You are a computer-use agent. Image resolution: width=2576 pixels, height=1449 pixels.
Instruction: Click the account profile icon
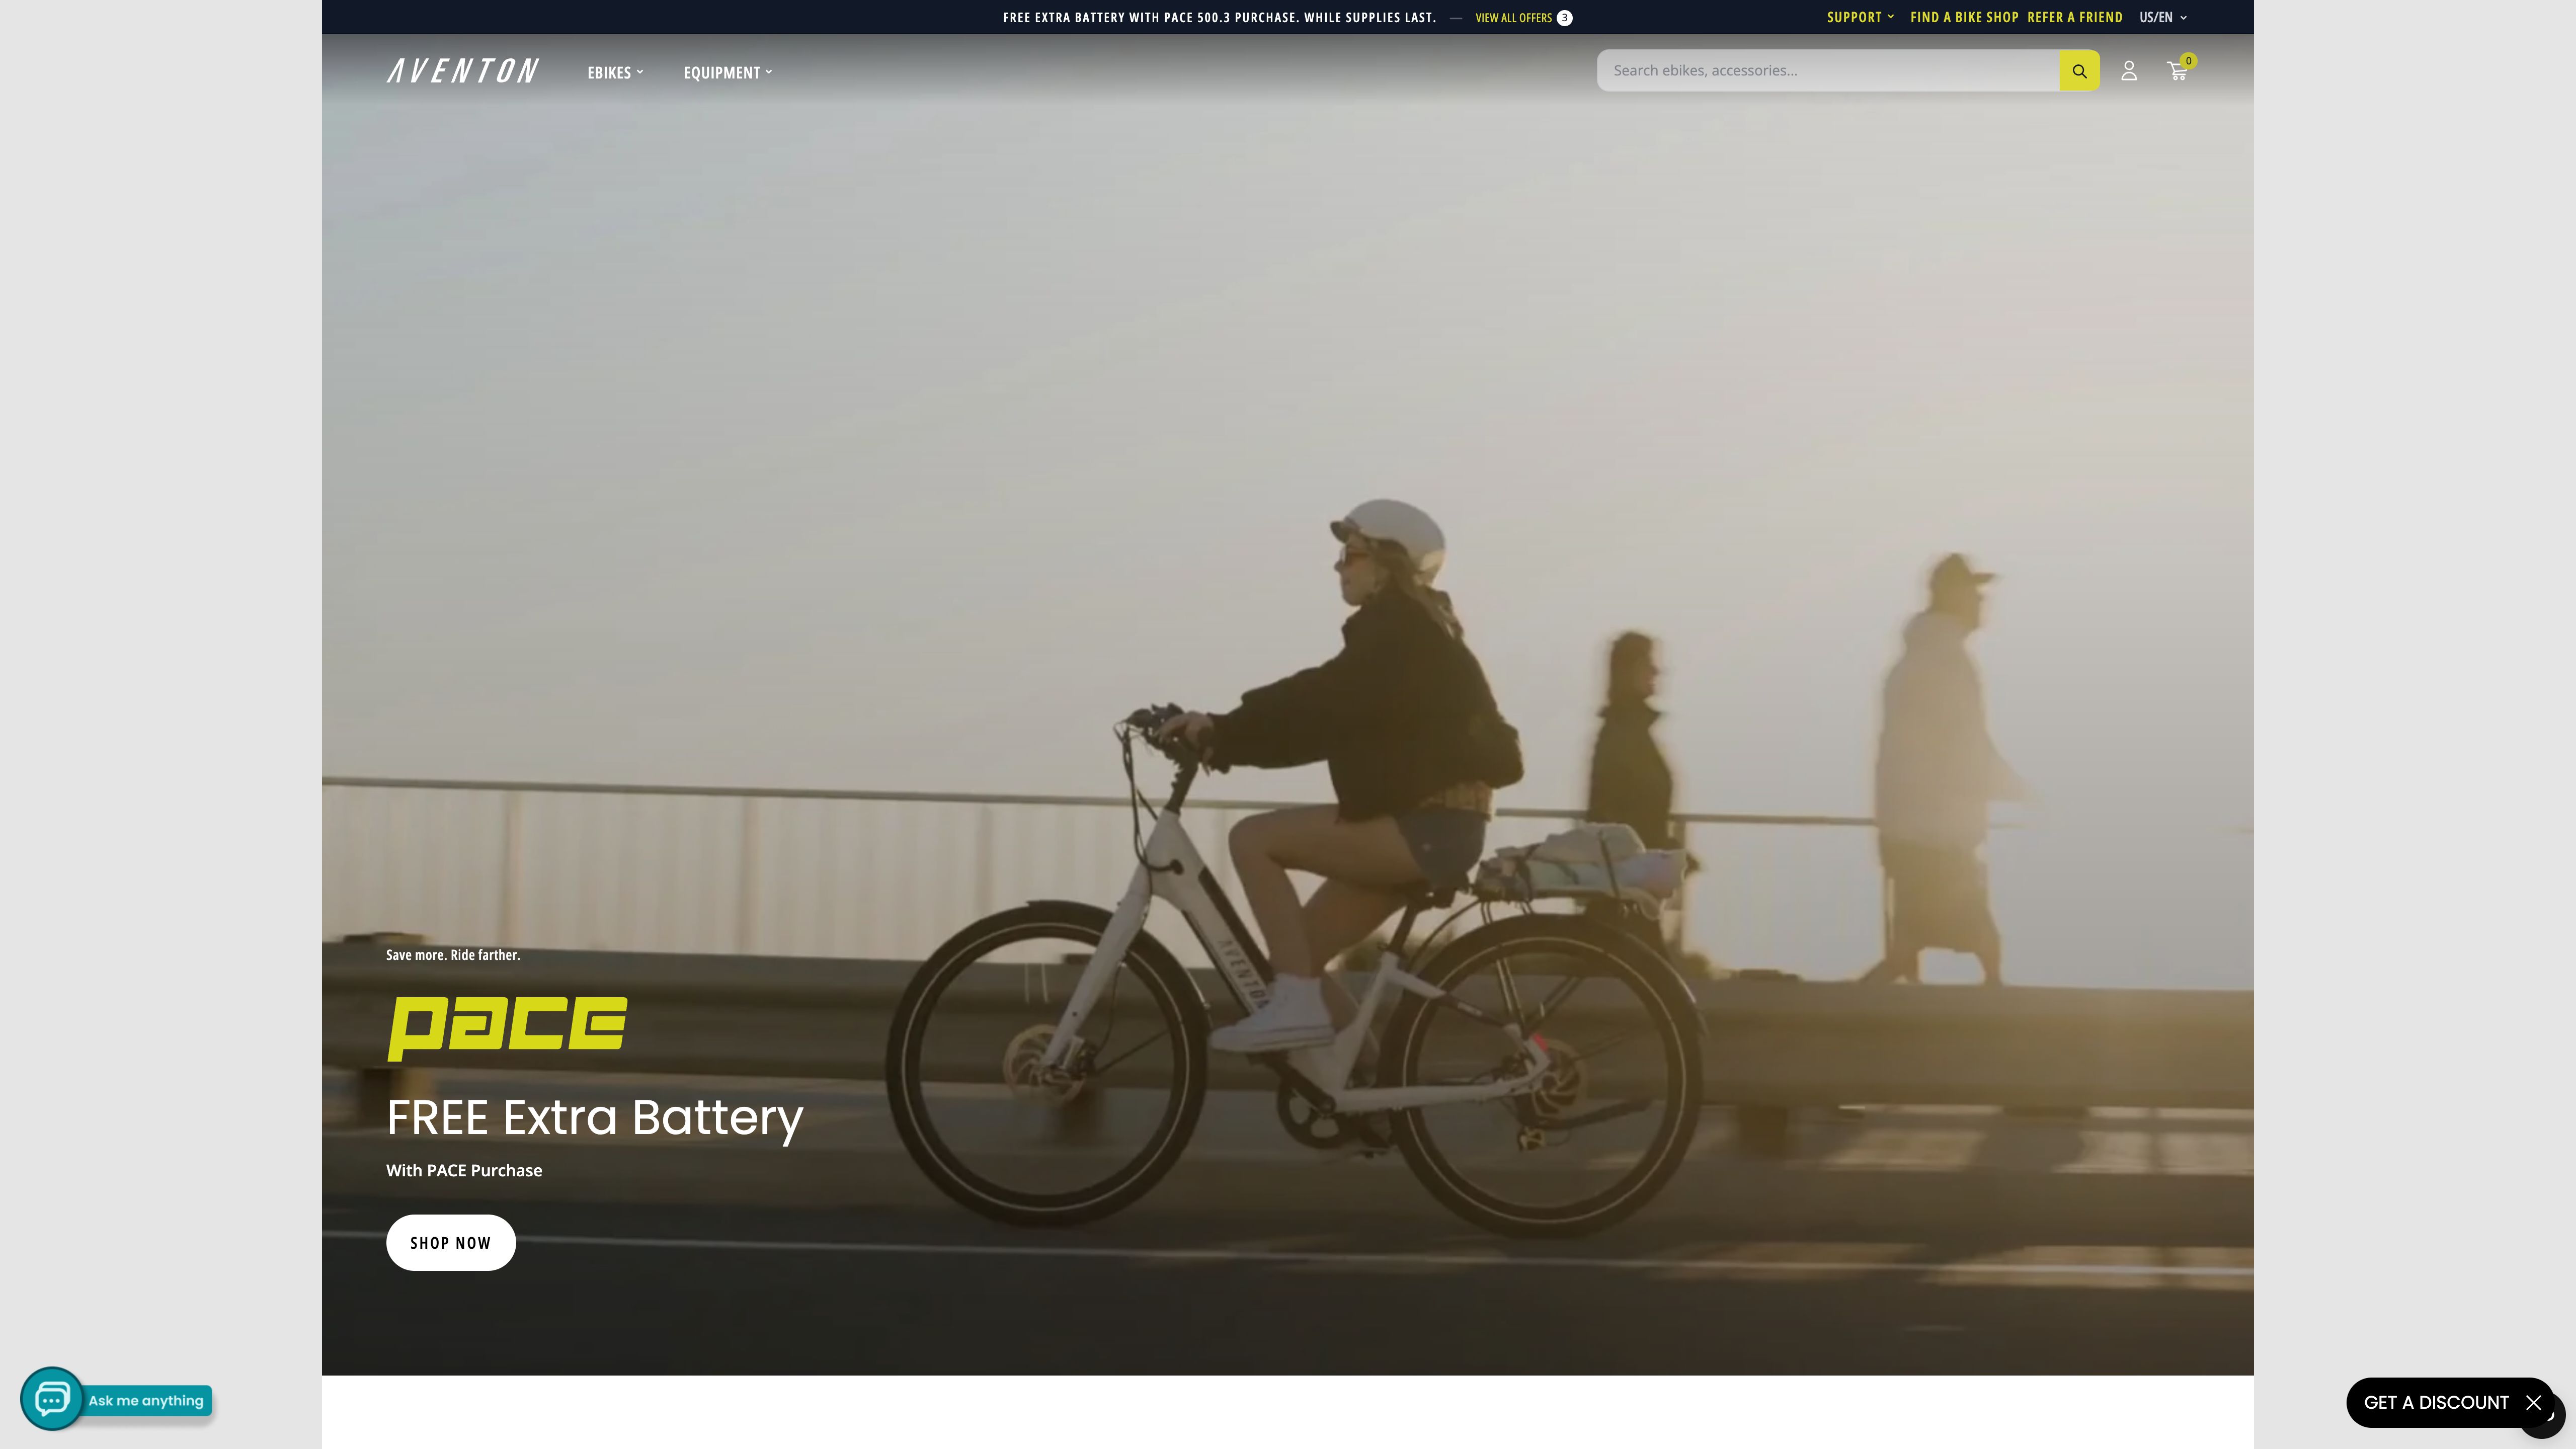(2128, 70)
